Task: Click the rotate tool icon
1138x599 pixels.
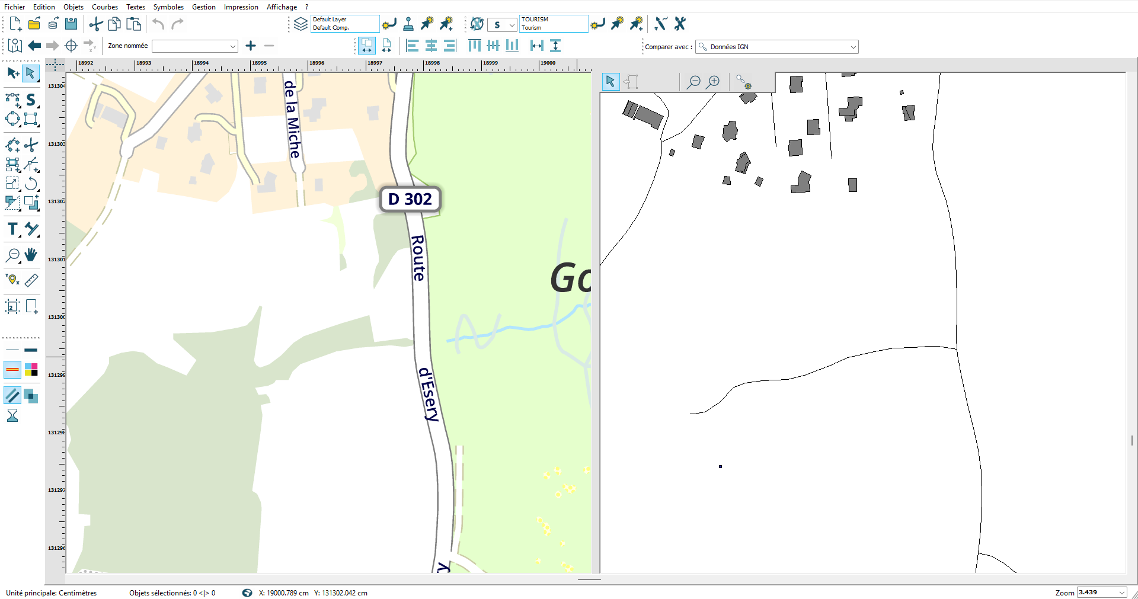Action: (31, 184)
